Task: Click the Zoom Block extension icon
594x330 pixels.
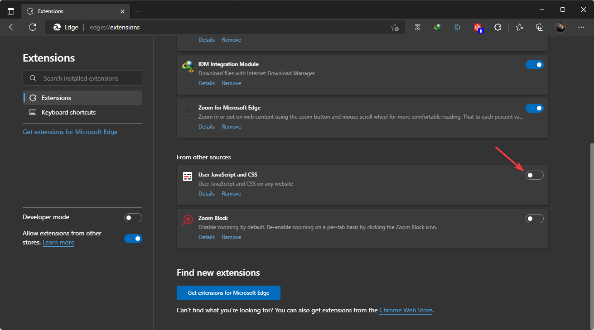Action: coord(188,220)
